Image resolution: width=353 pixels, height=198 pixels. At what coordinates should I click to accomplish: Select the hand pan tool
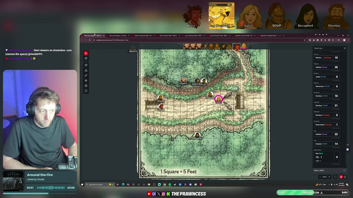tap(86, 58)
